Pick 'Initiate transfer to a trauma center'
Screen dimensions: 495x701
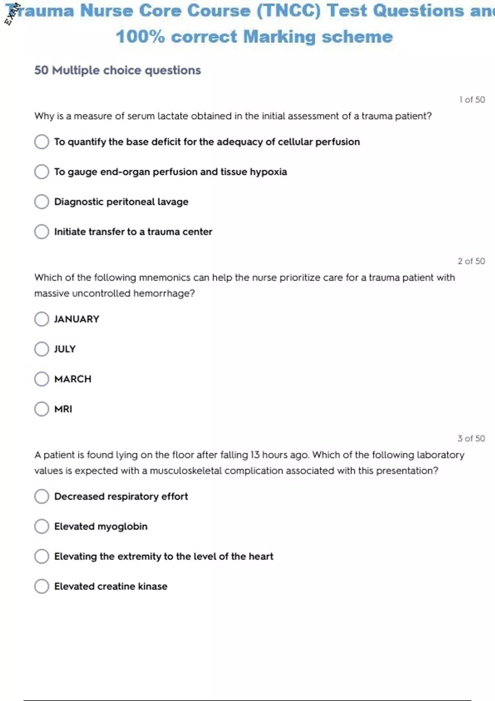[x=42, y=232]
